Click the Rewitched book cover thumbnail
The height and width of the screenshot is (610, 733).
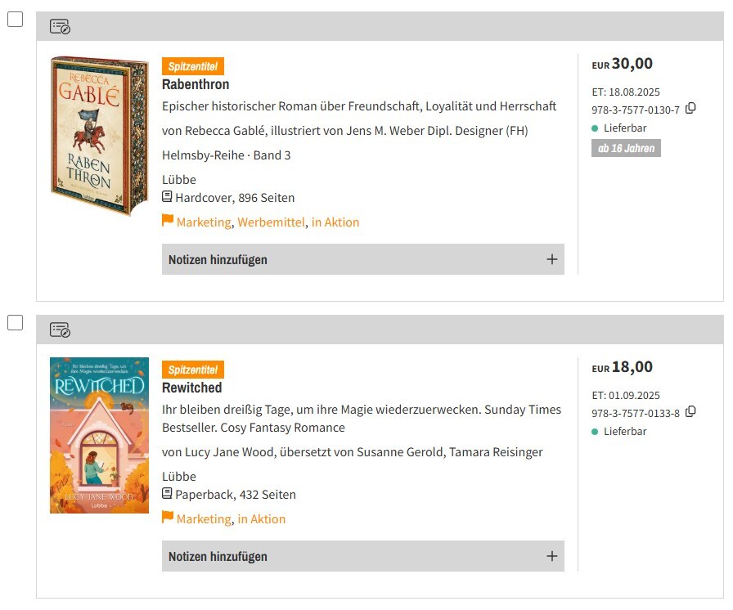pos(99,435)
